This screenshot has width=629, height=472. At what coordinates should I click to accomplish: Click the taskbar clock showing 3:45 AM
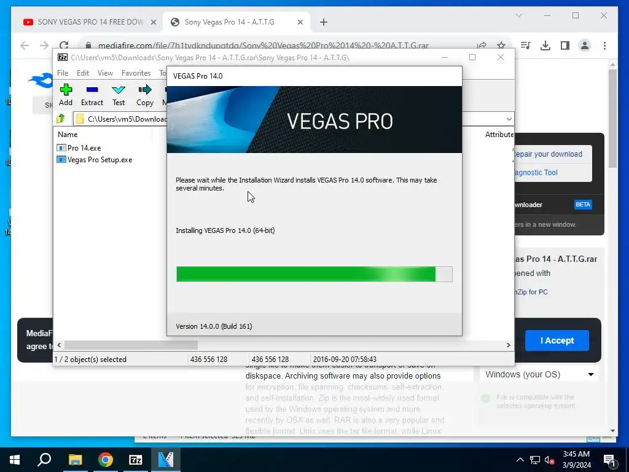point(576,460)
